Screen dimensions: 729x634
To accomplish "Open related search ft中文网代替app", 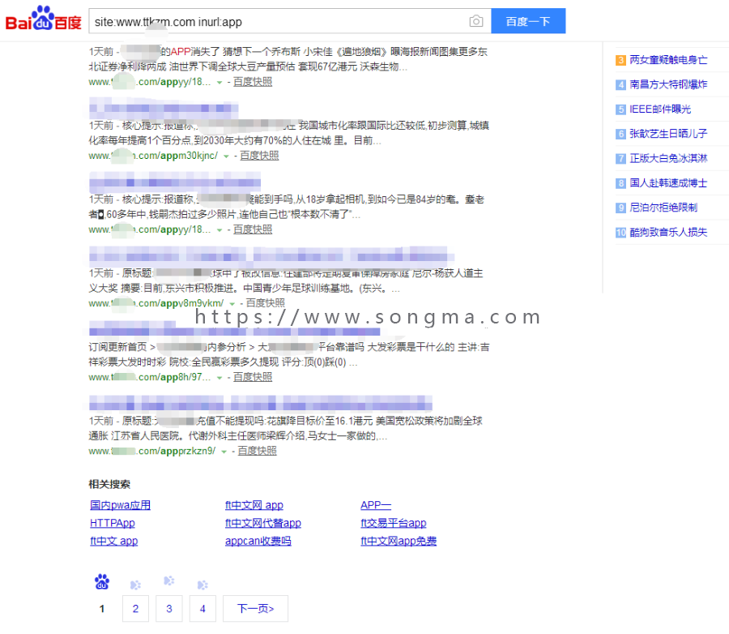I will click(x=263, y=523).
